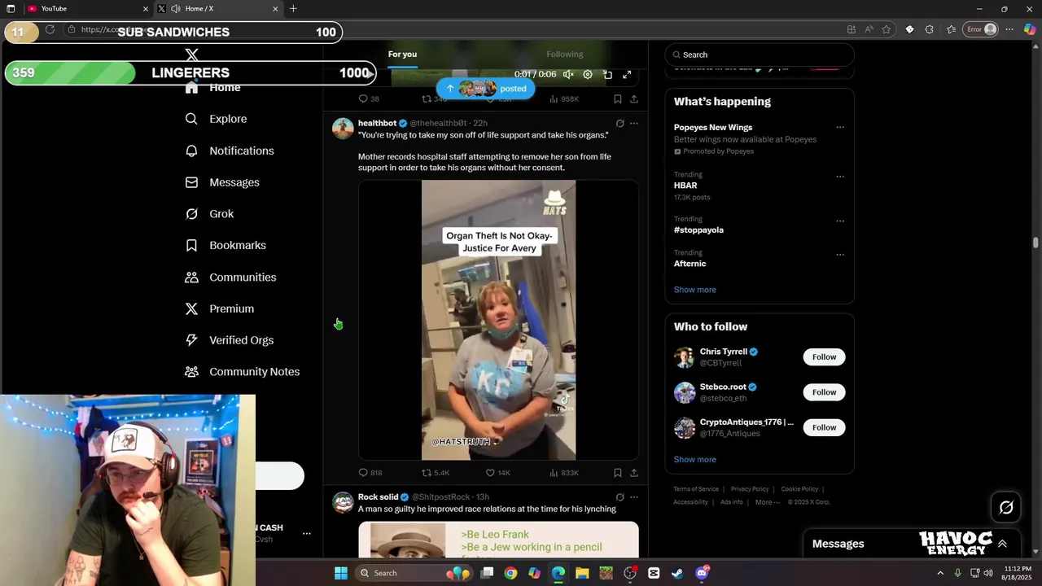Open options for Popeyes New Wings
The width and height of the screenshot is (1042, 586).
click(840, 128)
